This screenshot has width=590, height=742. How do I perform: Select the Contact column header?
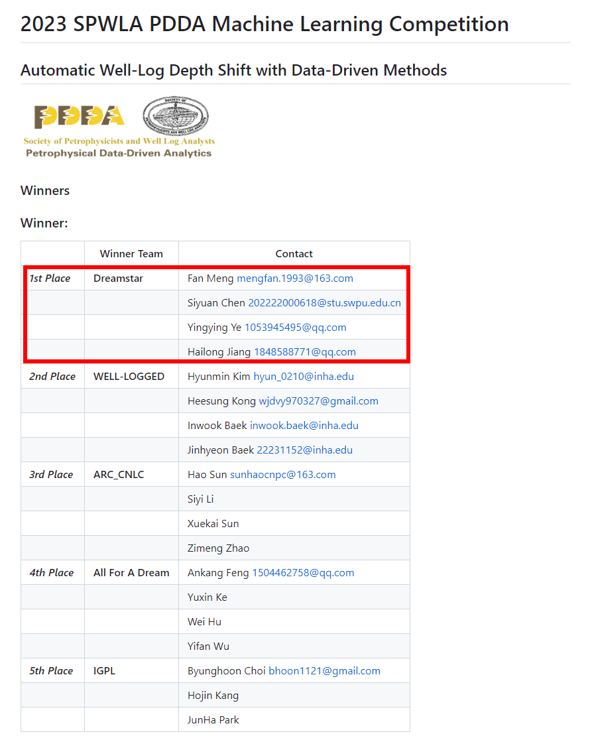(294, 254)
